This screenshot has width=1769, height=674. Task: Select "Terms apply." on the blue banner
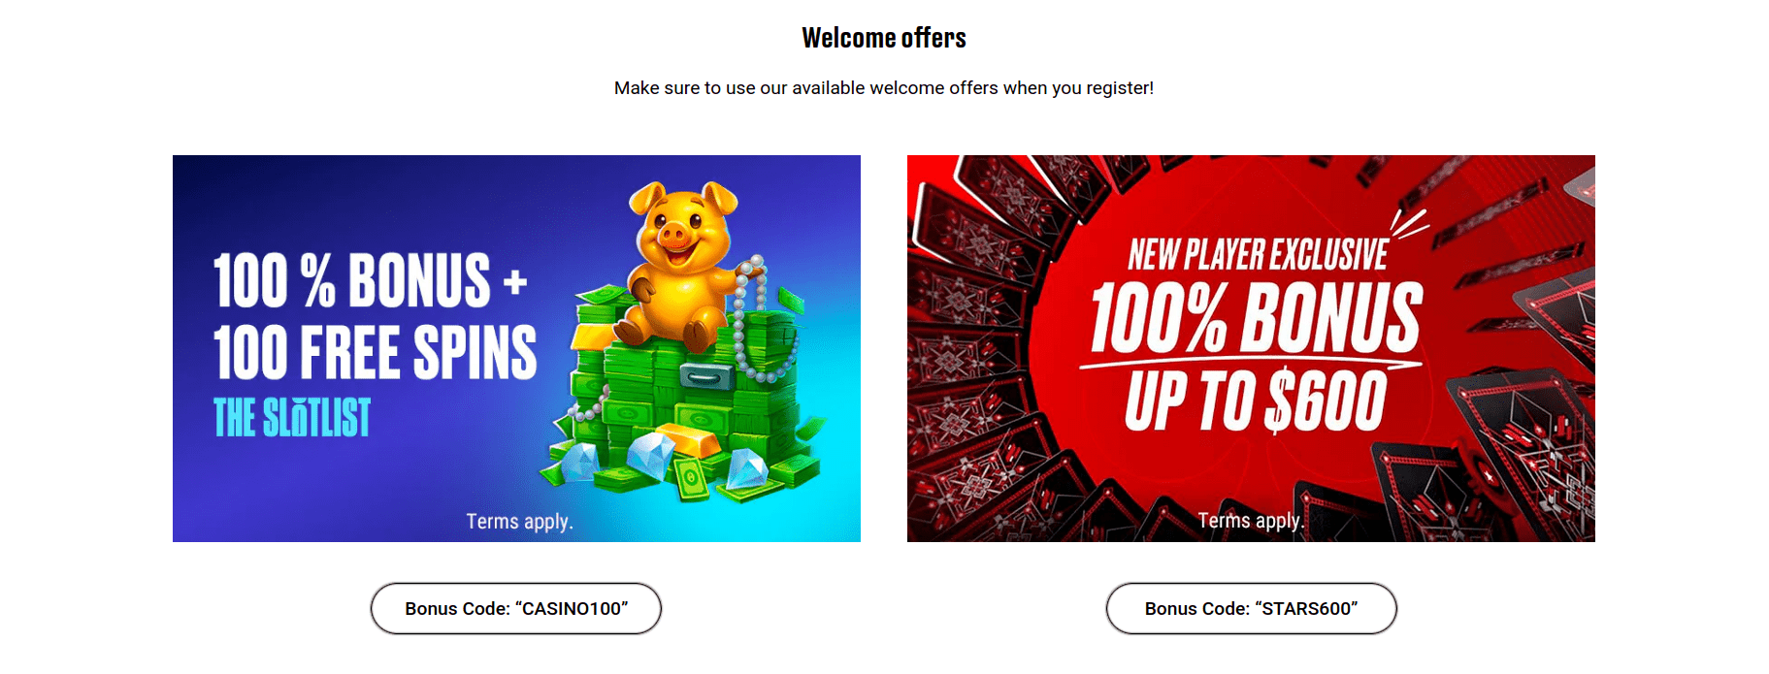(519, 522)
